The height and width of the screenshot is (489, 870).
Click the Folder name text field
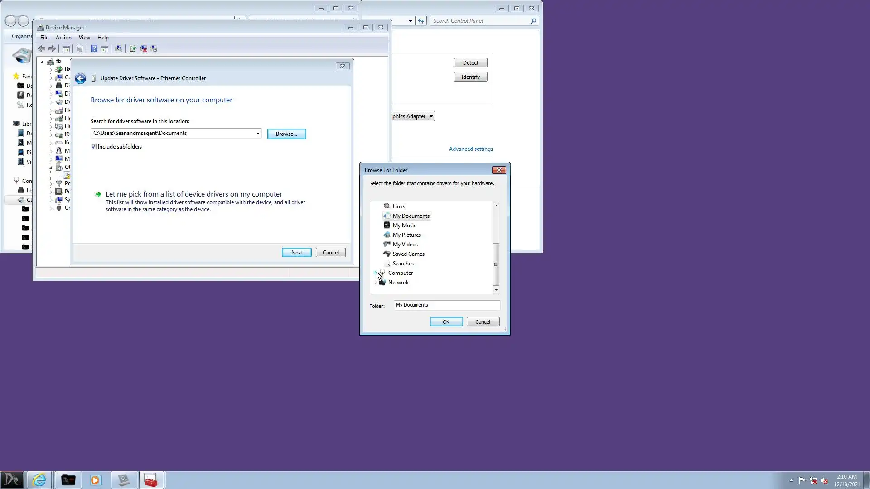pyautogui.click(x=446, y=305)
